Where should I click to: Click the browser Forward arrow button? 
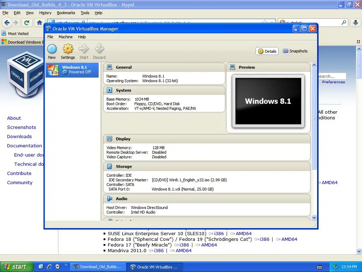click(16, 23)
